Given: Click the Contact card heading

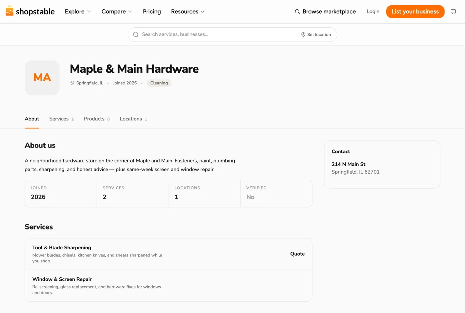Looking at the screenshot, I should pos(341,152).
